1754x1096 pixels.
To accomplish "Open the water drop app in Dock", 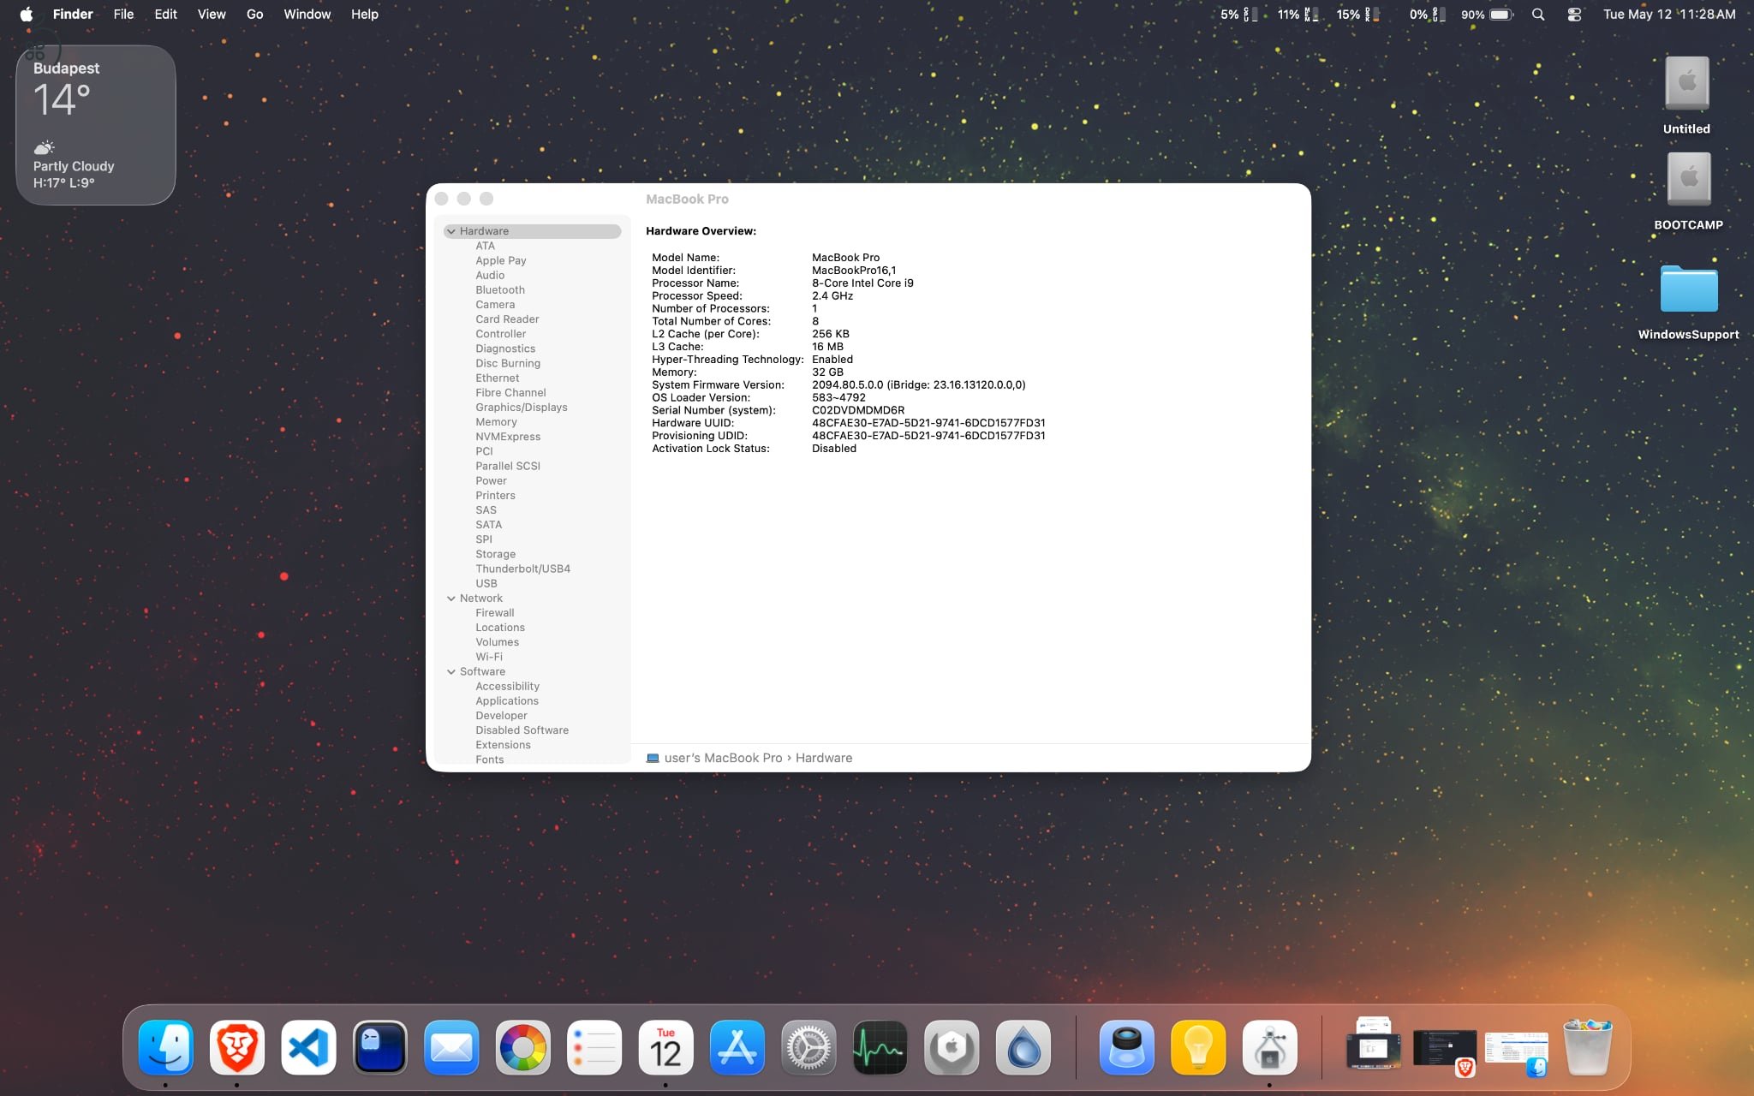I will tap(1023, 1047).
